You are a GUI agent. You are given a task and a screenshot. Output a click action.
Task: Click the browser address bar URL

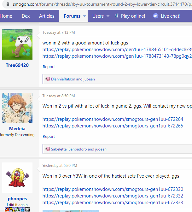pos(102,4)
